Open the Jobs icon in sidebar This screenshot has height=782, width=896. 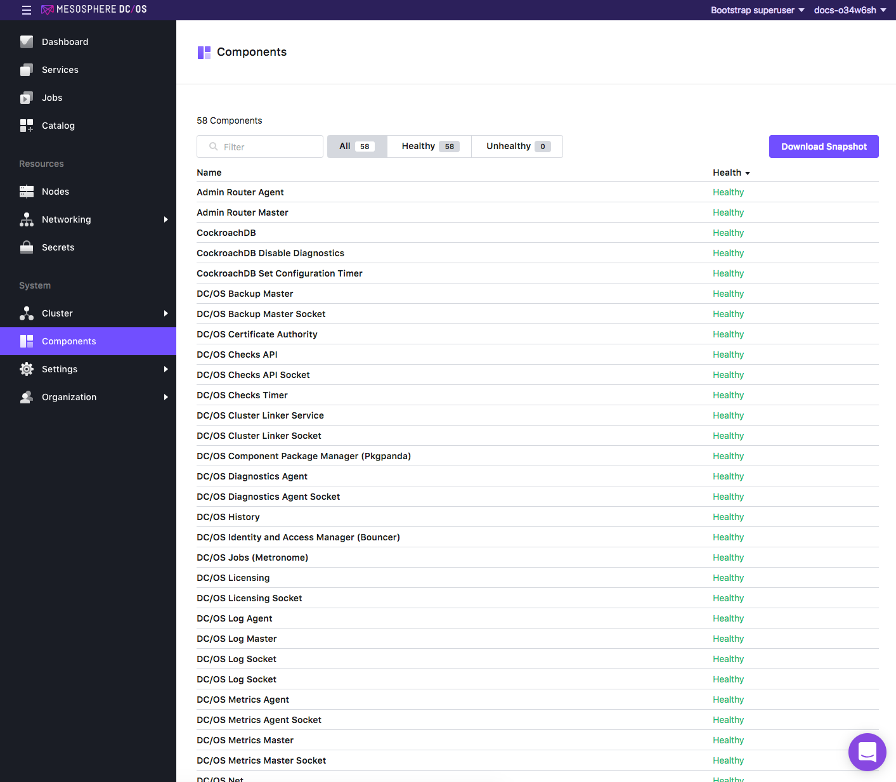coord(27,98)
